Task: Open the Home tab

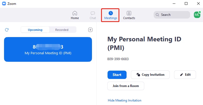Action: [x=75, y=15]
